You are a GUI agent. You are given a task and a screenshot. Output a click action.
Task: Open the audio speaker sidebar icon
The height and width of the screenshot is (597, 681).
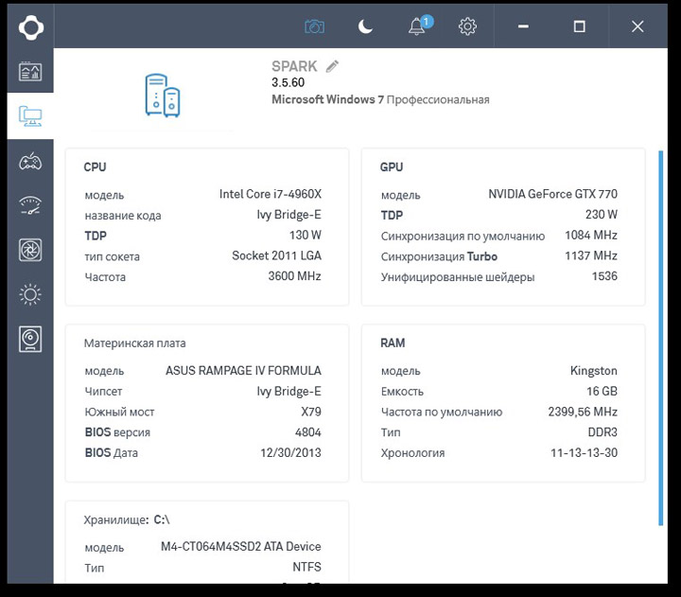[30, 339]
